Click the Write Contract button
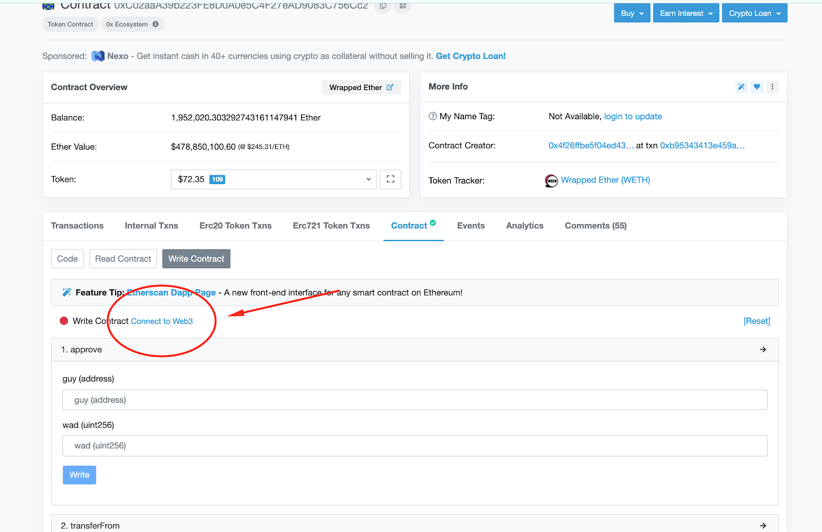 [x=196, y=259]
